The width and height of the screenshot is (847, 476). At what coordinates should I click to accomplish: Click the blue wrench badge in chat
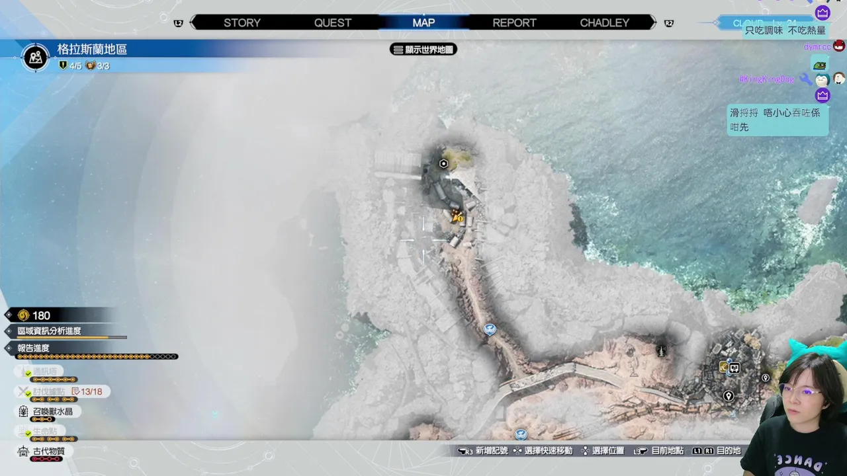(x=805, y=79)
